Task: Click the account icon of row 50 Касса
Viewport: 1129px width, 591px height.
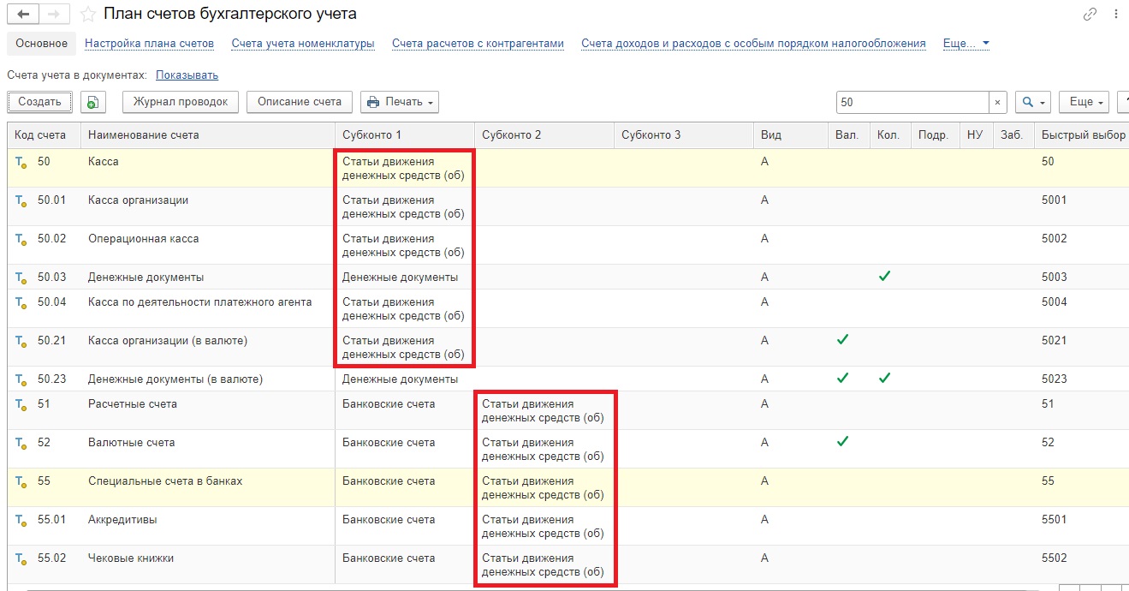Action: [x=21, y=163]
